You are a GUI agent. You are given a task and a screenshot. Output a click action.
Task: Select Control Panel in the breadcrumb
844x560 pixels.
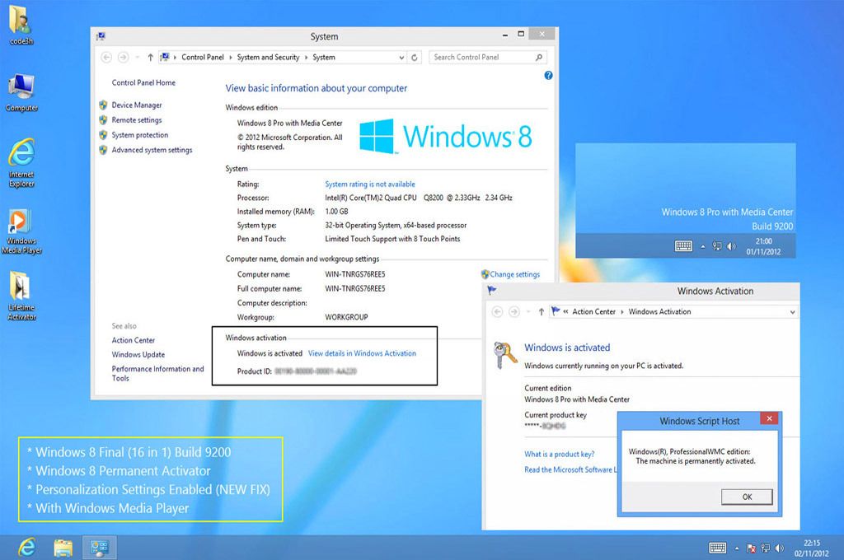click(x=203, y=57)
